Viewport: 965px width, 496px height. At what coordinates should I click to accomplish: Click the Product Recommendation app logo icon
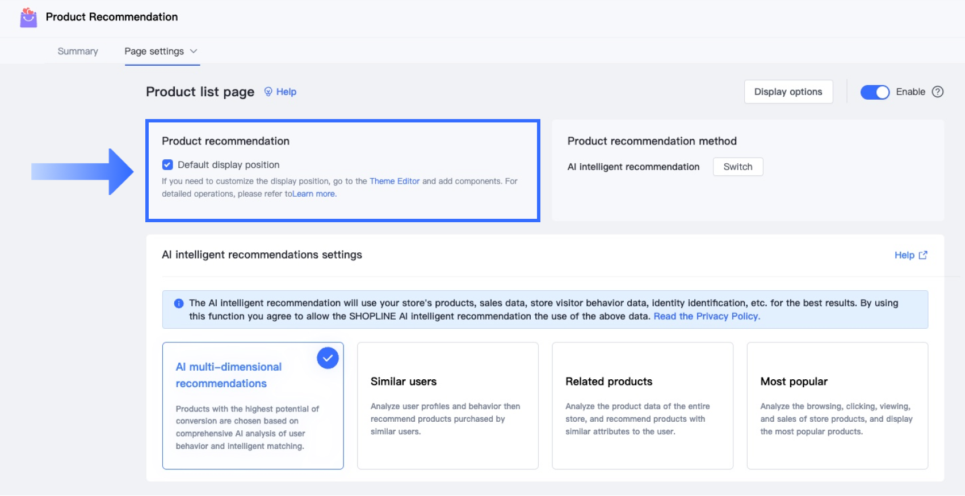pyautogui.click(x=28, y=18)
